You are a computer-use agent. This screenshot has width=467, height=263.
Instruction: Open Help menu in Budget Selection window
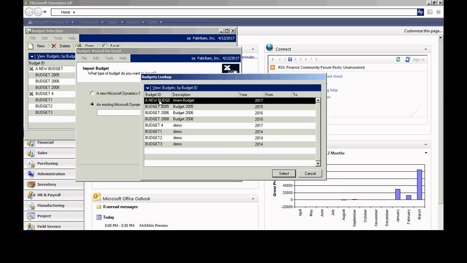[x=72, y=38]
